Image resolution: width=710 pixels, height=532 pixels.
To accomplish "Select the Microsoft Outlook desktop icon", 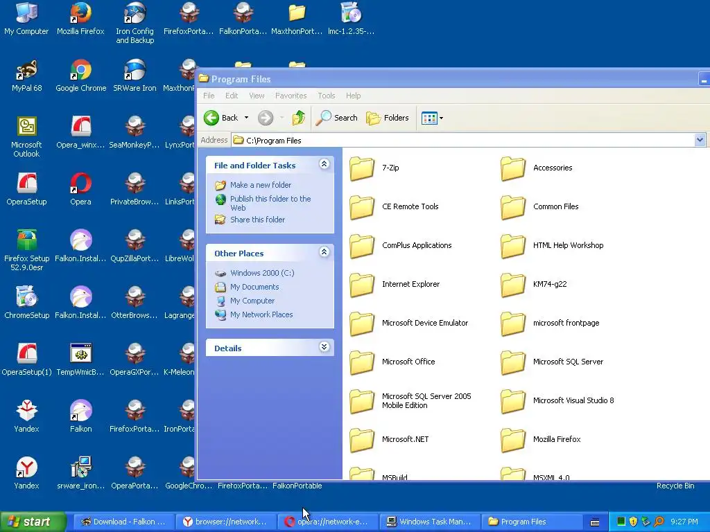I will 26,136.
